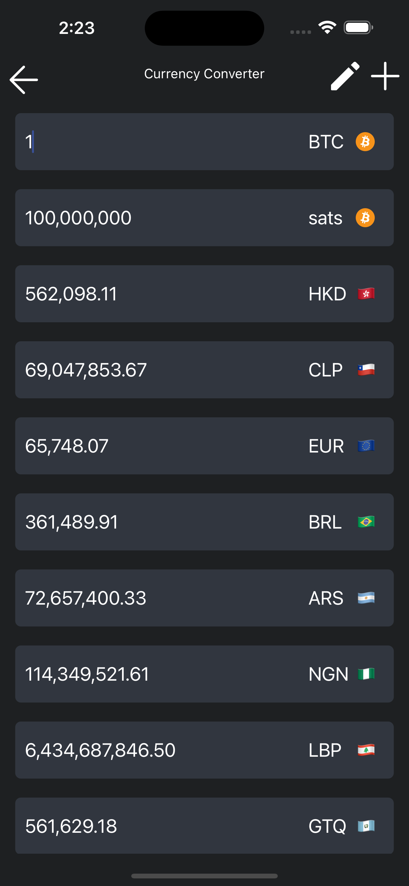409x886 pixels.
Task: Tap the Bitcoin icon beside BTC
Action: 365,142
